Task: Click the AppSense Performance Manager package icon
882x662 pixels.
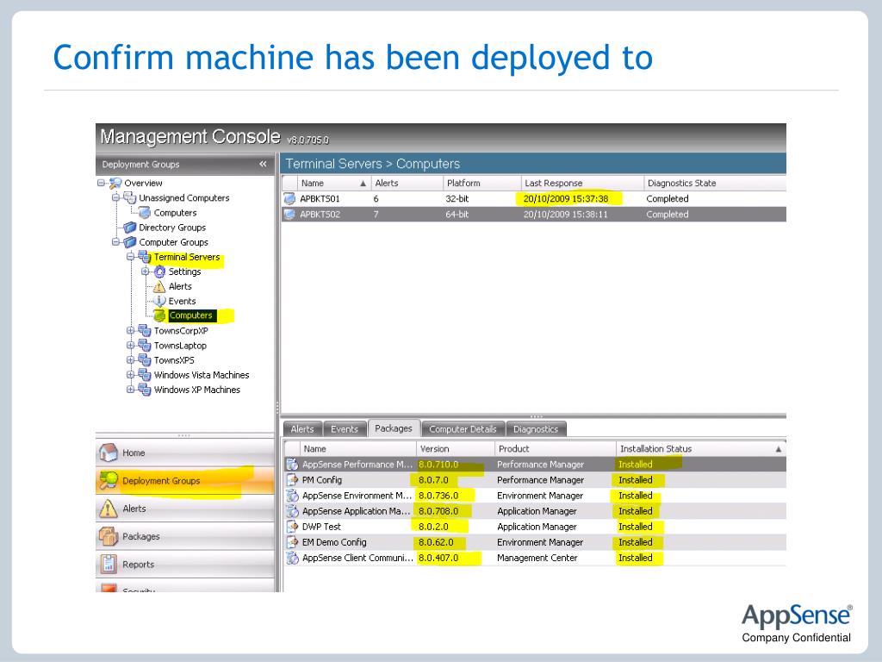Action: 293,465
